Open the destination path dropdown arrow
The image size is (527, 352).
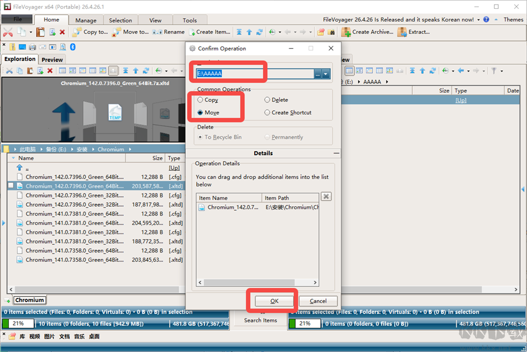point(326,74)
